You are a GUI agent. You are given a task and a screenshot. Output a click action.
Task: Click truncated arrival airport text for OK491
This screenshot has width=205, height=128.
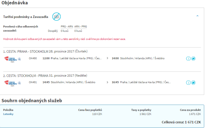[x=145, y=82]
